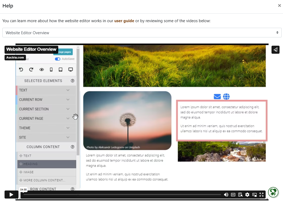Toggle closed captions on the video
Image resolution: width=283 pixels, height=202 pixels.
(233, 195)
